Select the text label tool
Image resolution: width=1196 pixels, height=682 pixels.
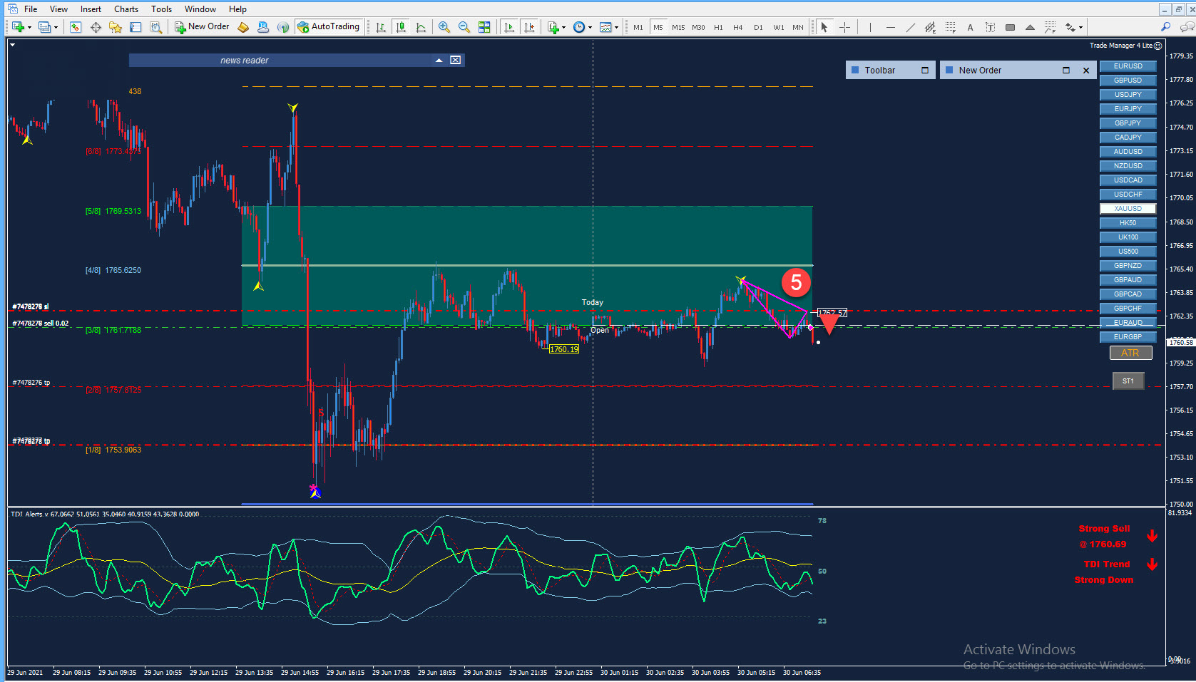coord(990,27)
